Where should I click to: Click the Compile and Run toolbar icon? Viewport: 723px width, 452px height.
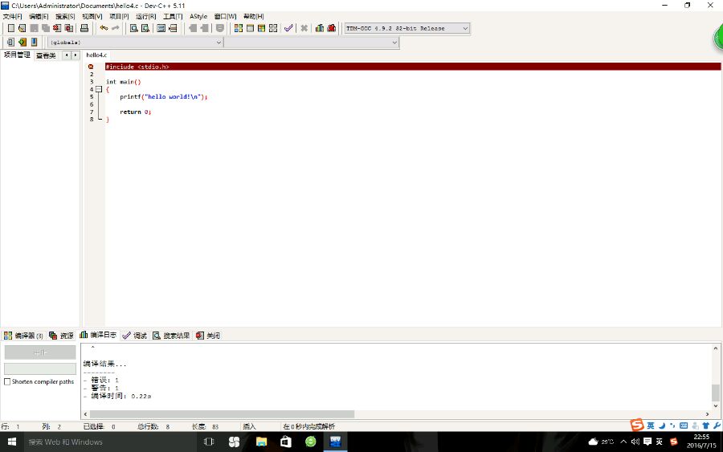click(x=261, y=28)
